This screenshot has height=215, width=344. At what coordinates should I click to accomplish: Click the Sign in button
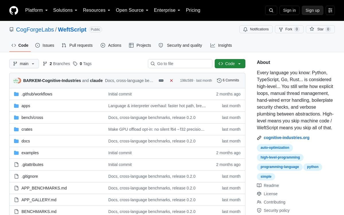[x=290, y=10]
